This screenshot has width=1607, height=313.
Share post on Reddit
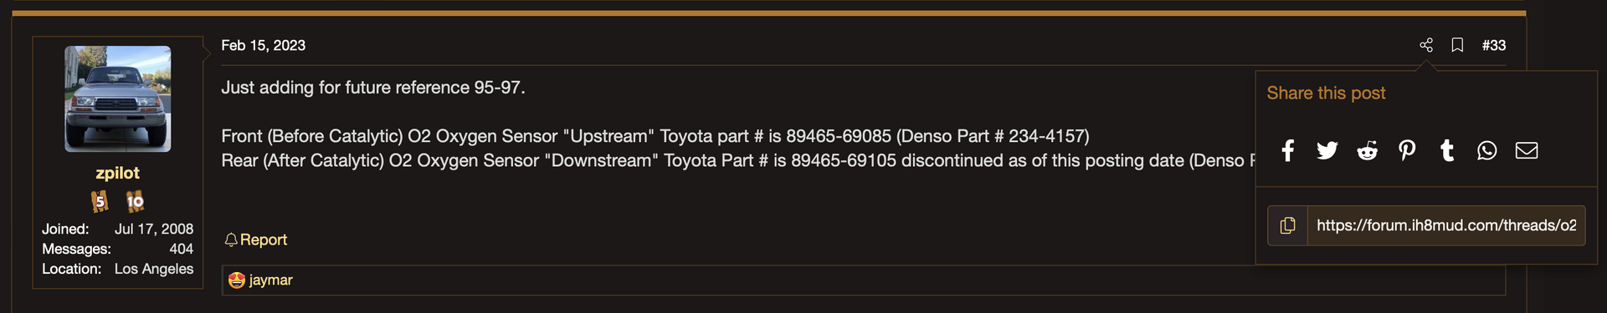click(1367, 150)
